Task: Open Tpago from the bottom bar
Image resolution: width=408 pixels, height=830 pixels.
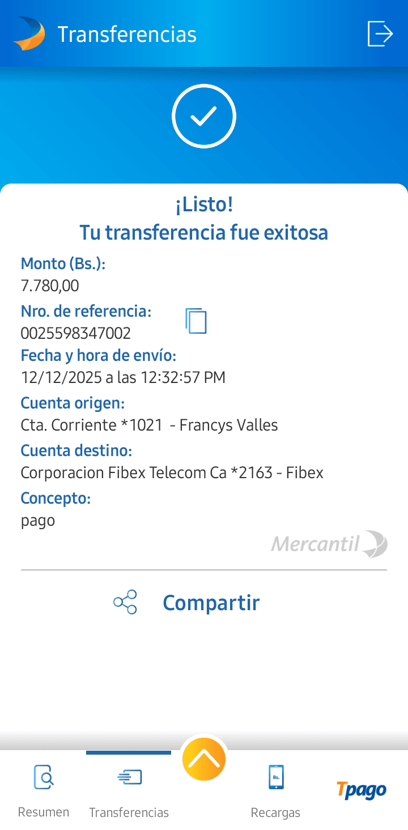Action: 362,790
